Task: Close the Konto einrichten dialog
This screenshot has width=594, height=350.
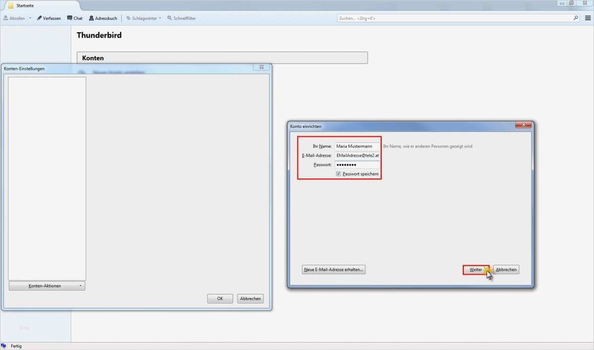Action: pyautogui.click(x=523, y=124)
